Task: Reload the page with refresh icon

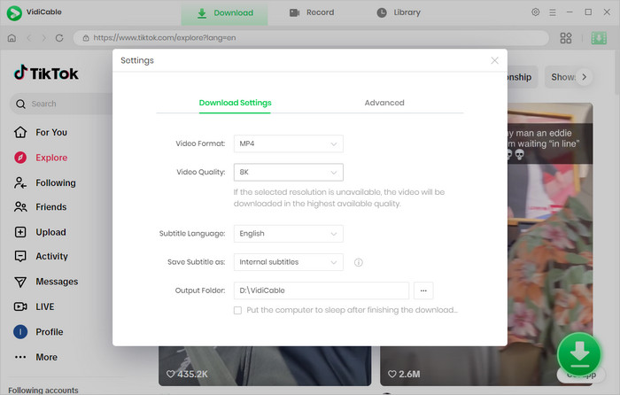Action: tap(59, 38)
